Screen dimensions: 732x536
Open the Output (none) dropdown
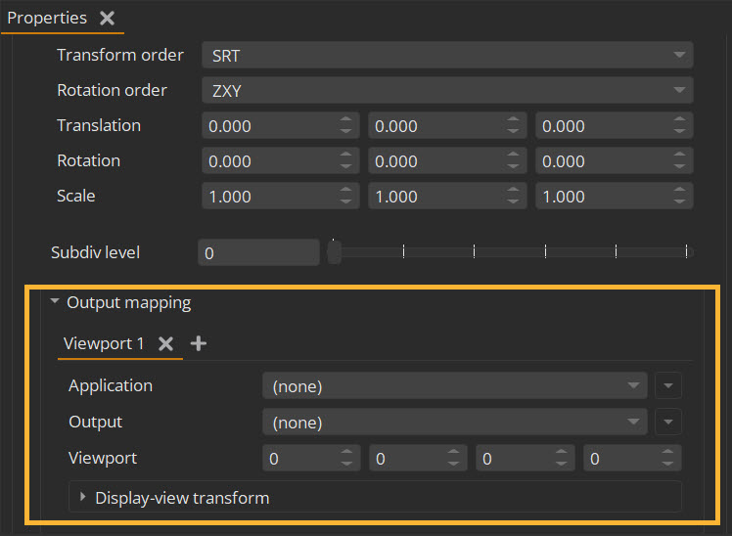point(454,423)
